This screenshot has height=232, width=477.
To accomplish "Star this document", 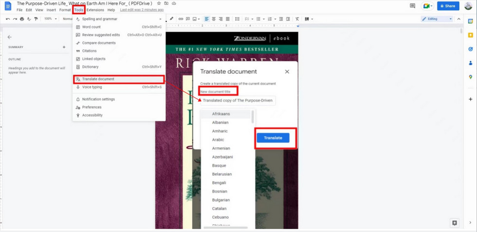I will (159, 3).
